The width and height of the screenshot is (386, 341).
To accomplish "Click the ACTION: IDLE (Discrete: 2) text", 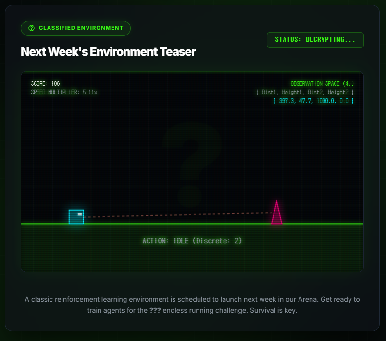I will 192,241.
